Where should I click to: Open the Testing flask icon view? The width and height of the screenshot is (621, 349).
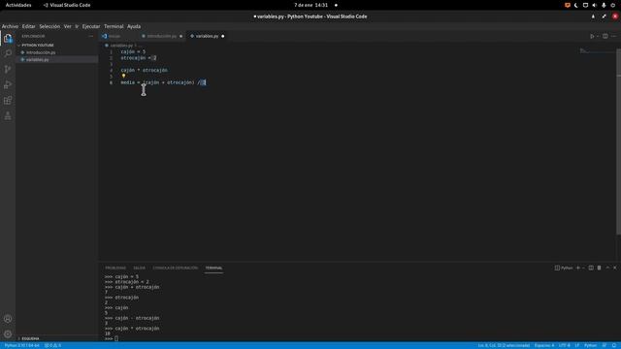[x=8, y=116]
